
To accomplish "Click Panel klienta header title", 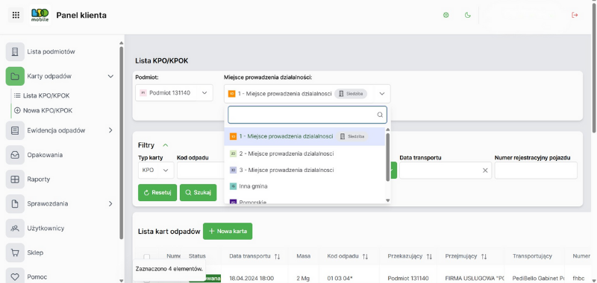I will (x=81, y=15).
